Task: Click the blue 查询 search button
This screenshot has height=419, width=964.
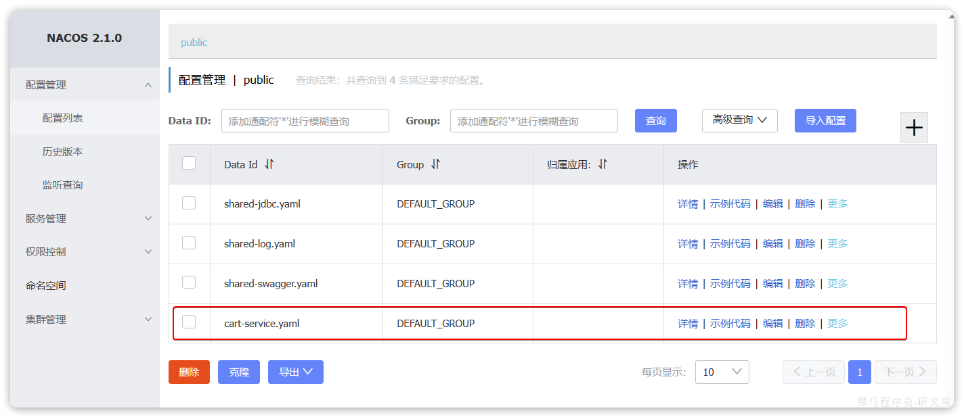Action: [x=655, y=120]
